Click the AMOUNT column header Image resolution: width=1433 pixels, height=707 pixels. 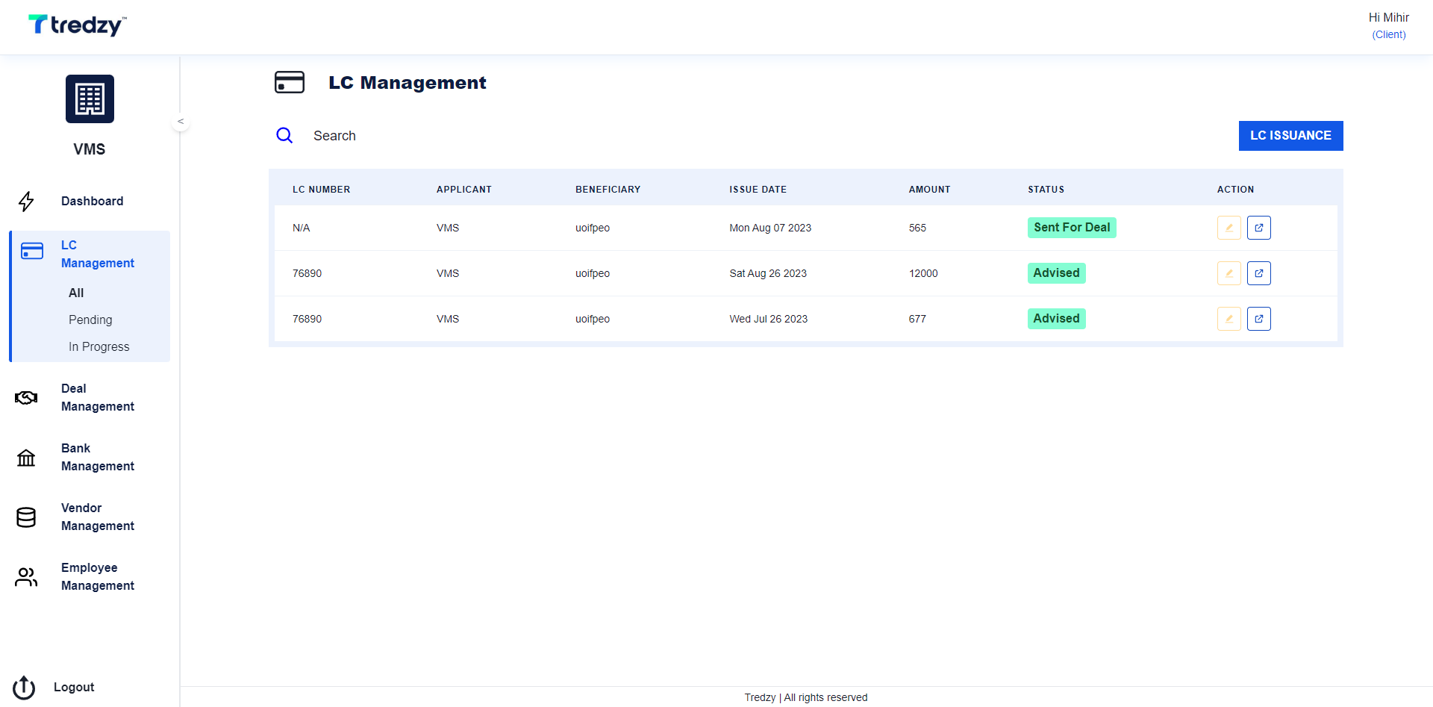click(x=930, y=190)
